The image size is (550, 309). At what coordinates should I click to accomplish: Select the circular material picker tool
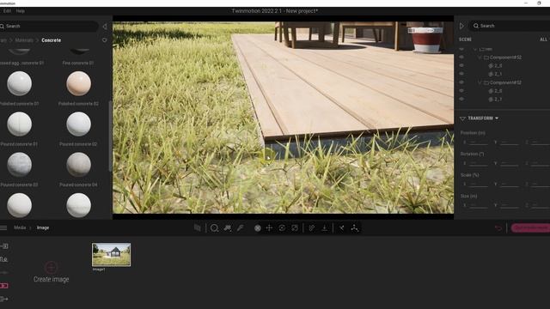[x=214, y=228]
